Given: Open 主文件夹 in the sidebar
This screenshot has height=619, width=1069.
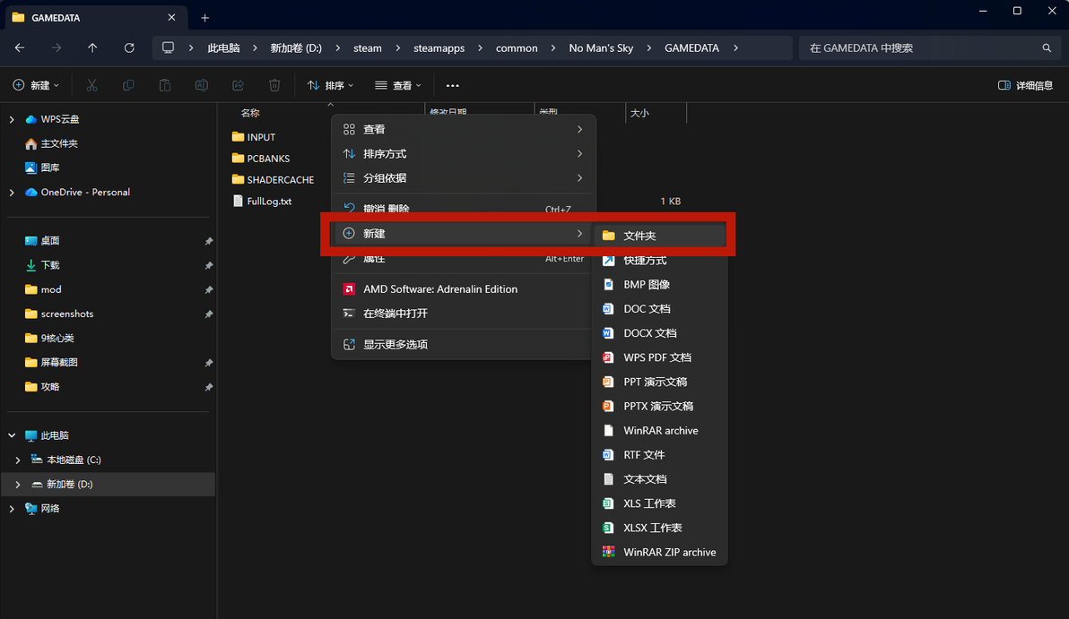Looking at the screenshot, I should tap(52, 143).
